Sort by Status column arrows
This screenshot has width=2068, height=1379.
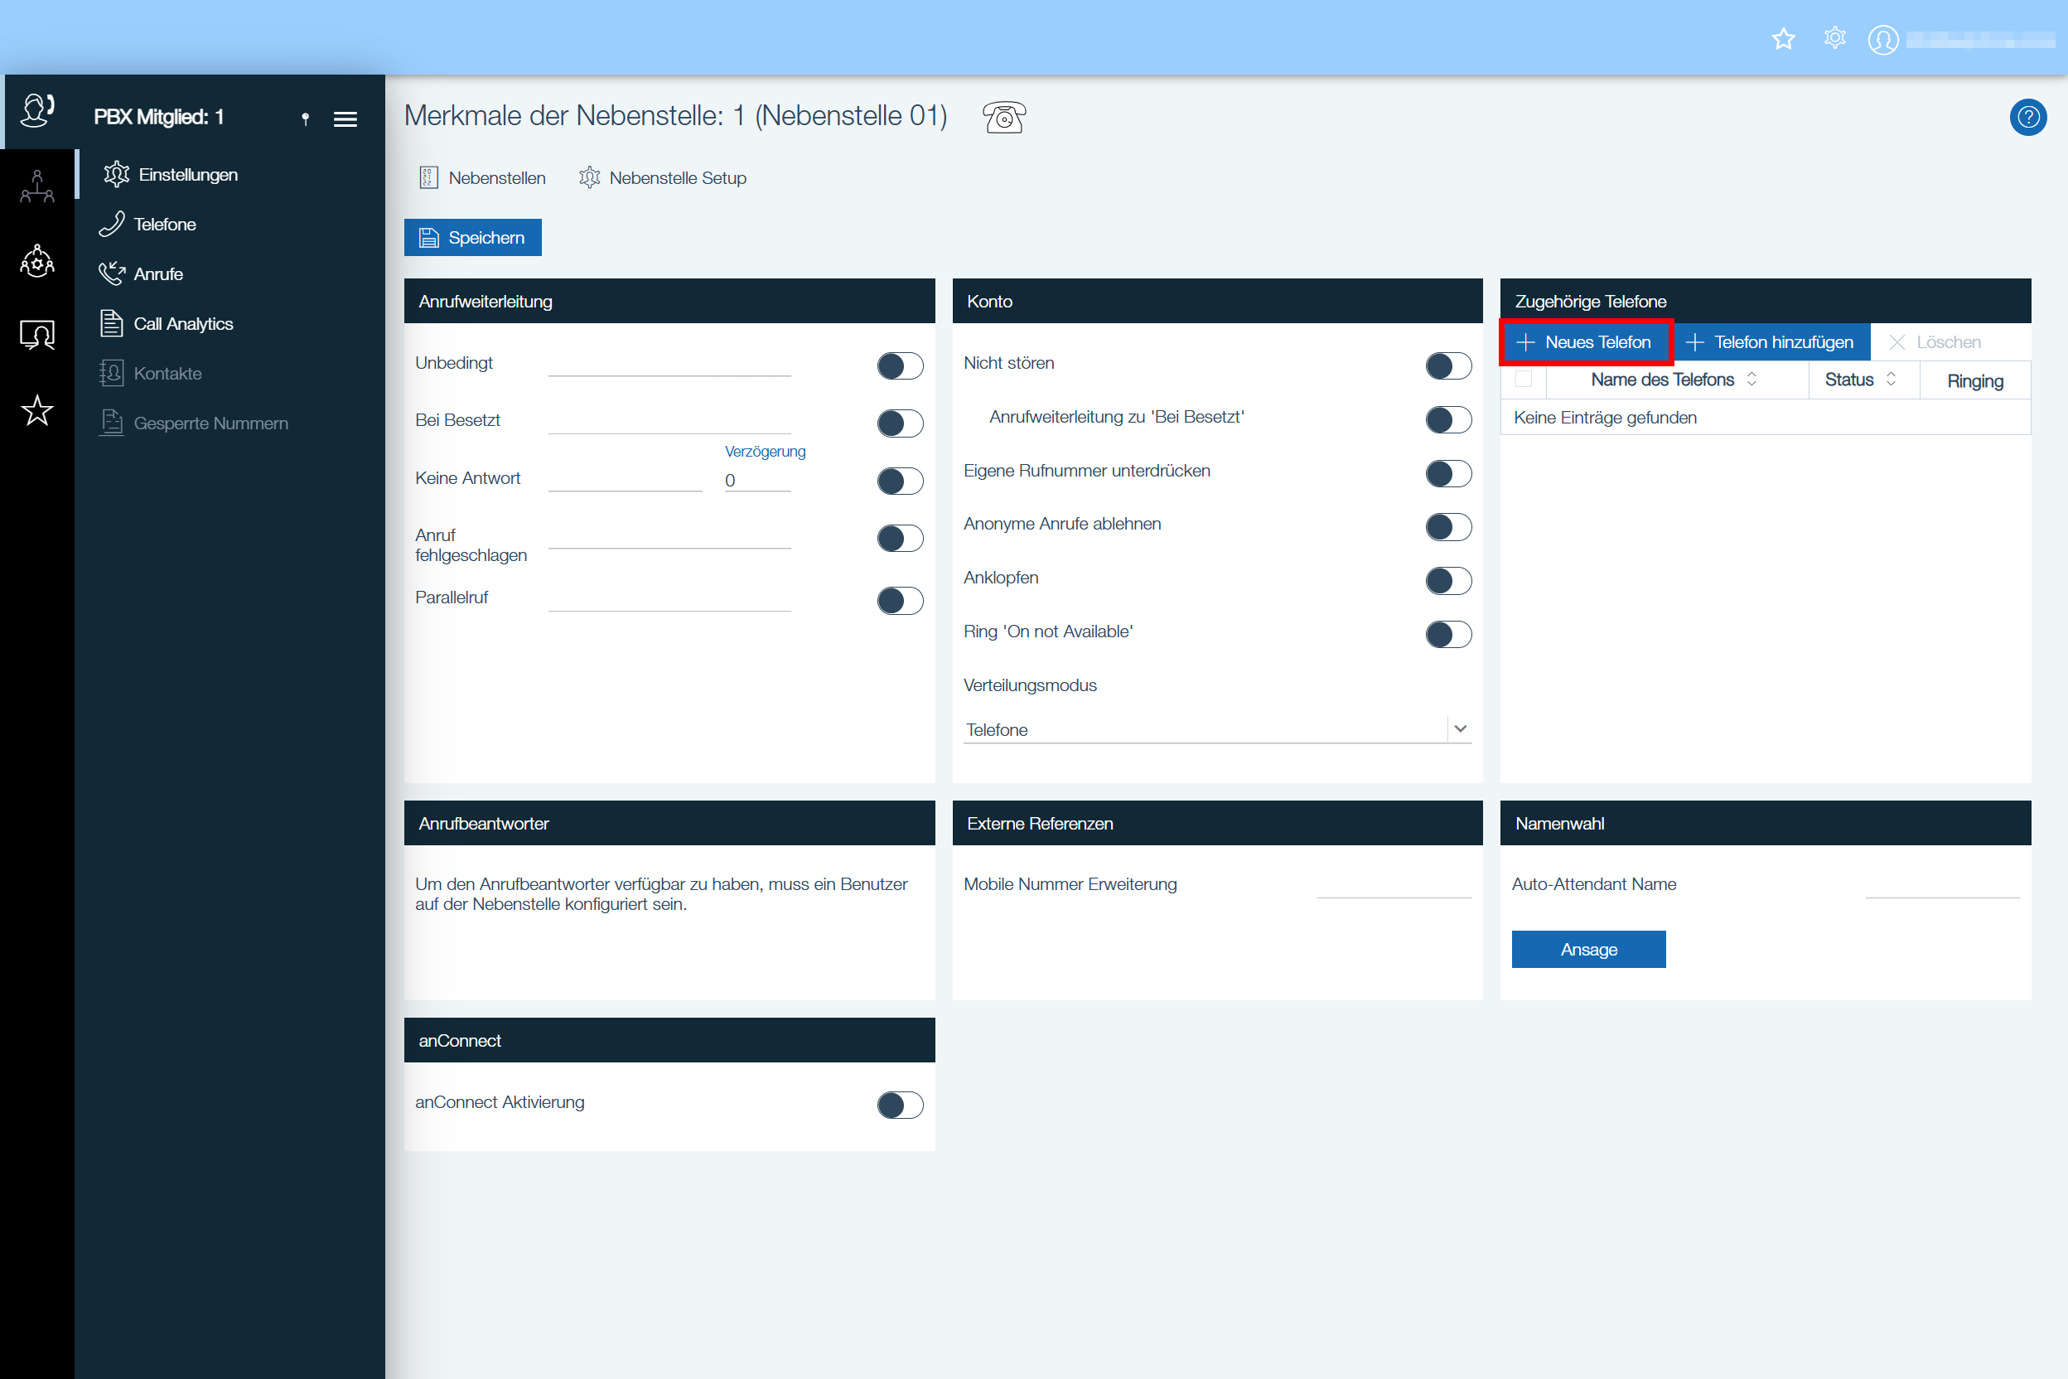[x=1892, y=379]
